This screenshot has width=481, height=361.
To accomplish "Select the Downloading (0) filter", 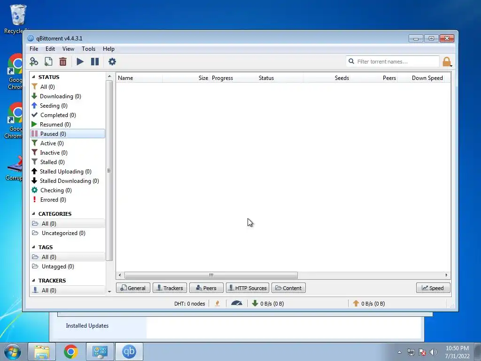I will pos(68,96).
